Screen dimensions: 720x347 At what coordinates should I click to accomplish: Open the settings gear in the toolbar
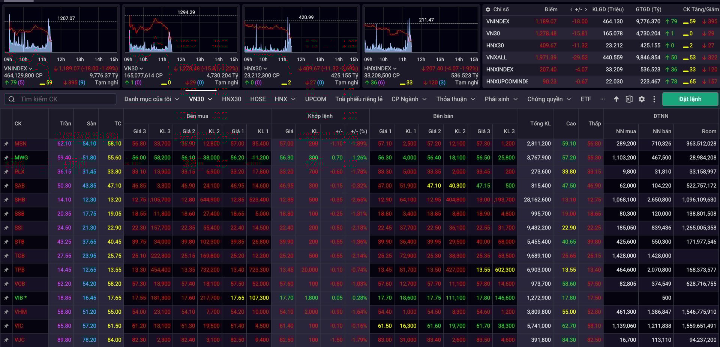(642, 99)
